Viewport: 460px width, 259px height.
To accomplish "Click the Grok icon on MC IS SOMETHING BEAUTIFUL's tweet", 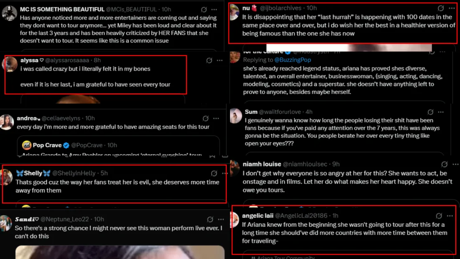I will coord(204,9).
